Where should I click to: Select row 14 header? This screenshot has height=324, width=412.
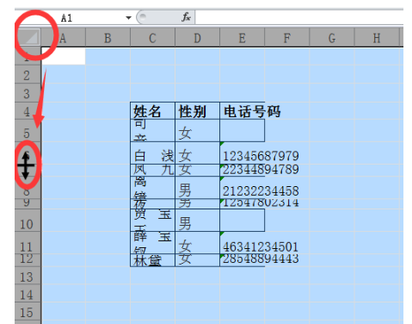(x=28, y=293)
